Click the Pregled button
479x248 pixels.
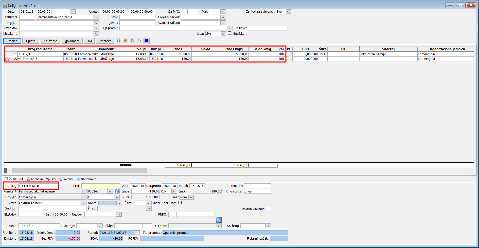(x=12, y=41)
